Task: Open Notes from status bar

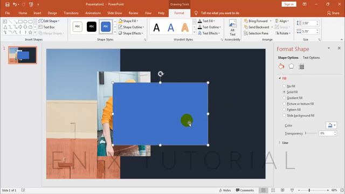Action: click(225, 190)
